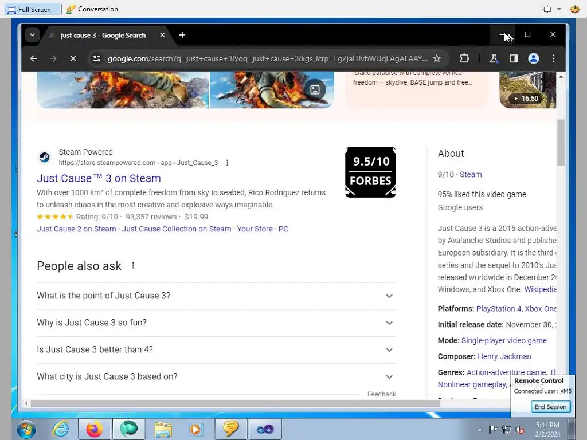Open Nonlinear gameplay genre link

tap(472, 384)
